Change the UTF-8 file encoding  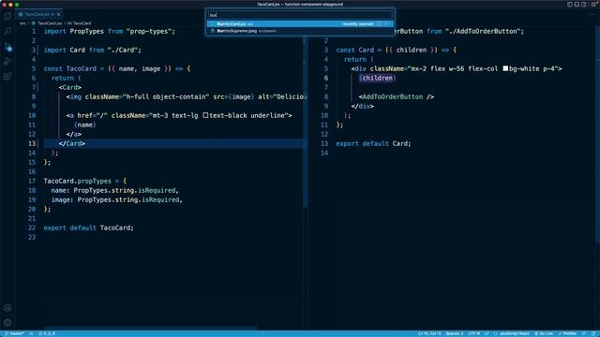473,333
